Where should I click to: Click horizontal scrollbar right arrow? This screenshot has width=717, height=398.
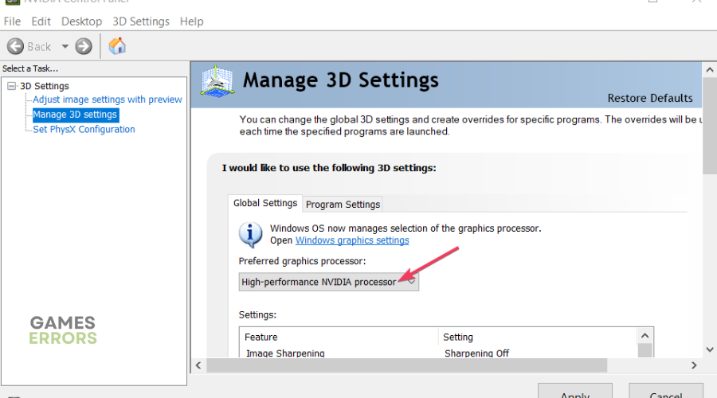tap(694, 365)
